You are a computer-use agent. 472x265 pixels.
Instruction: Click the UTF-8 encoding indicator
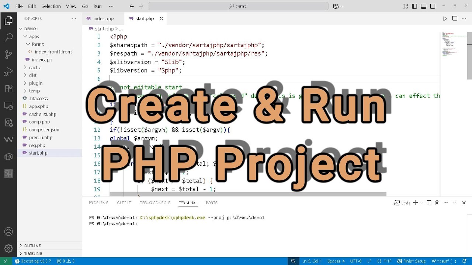point(356,261)
